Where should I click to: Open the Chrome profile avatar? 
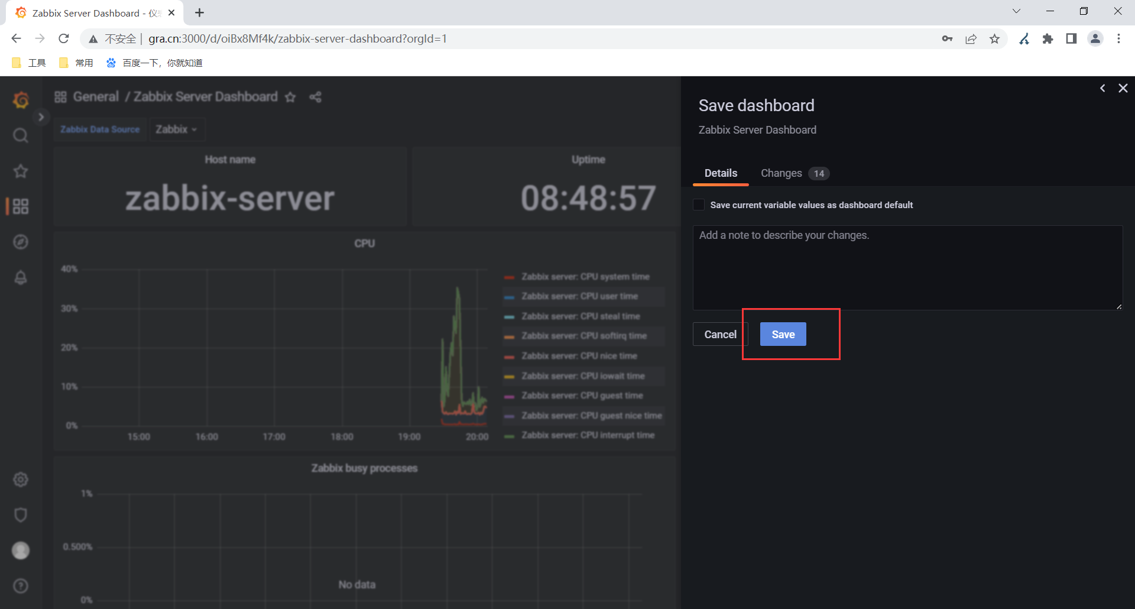(x=1095, y=38)
